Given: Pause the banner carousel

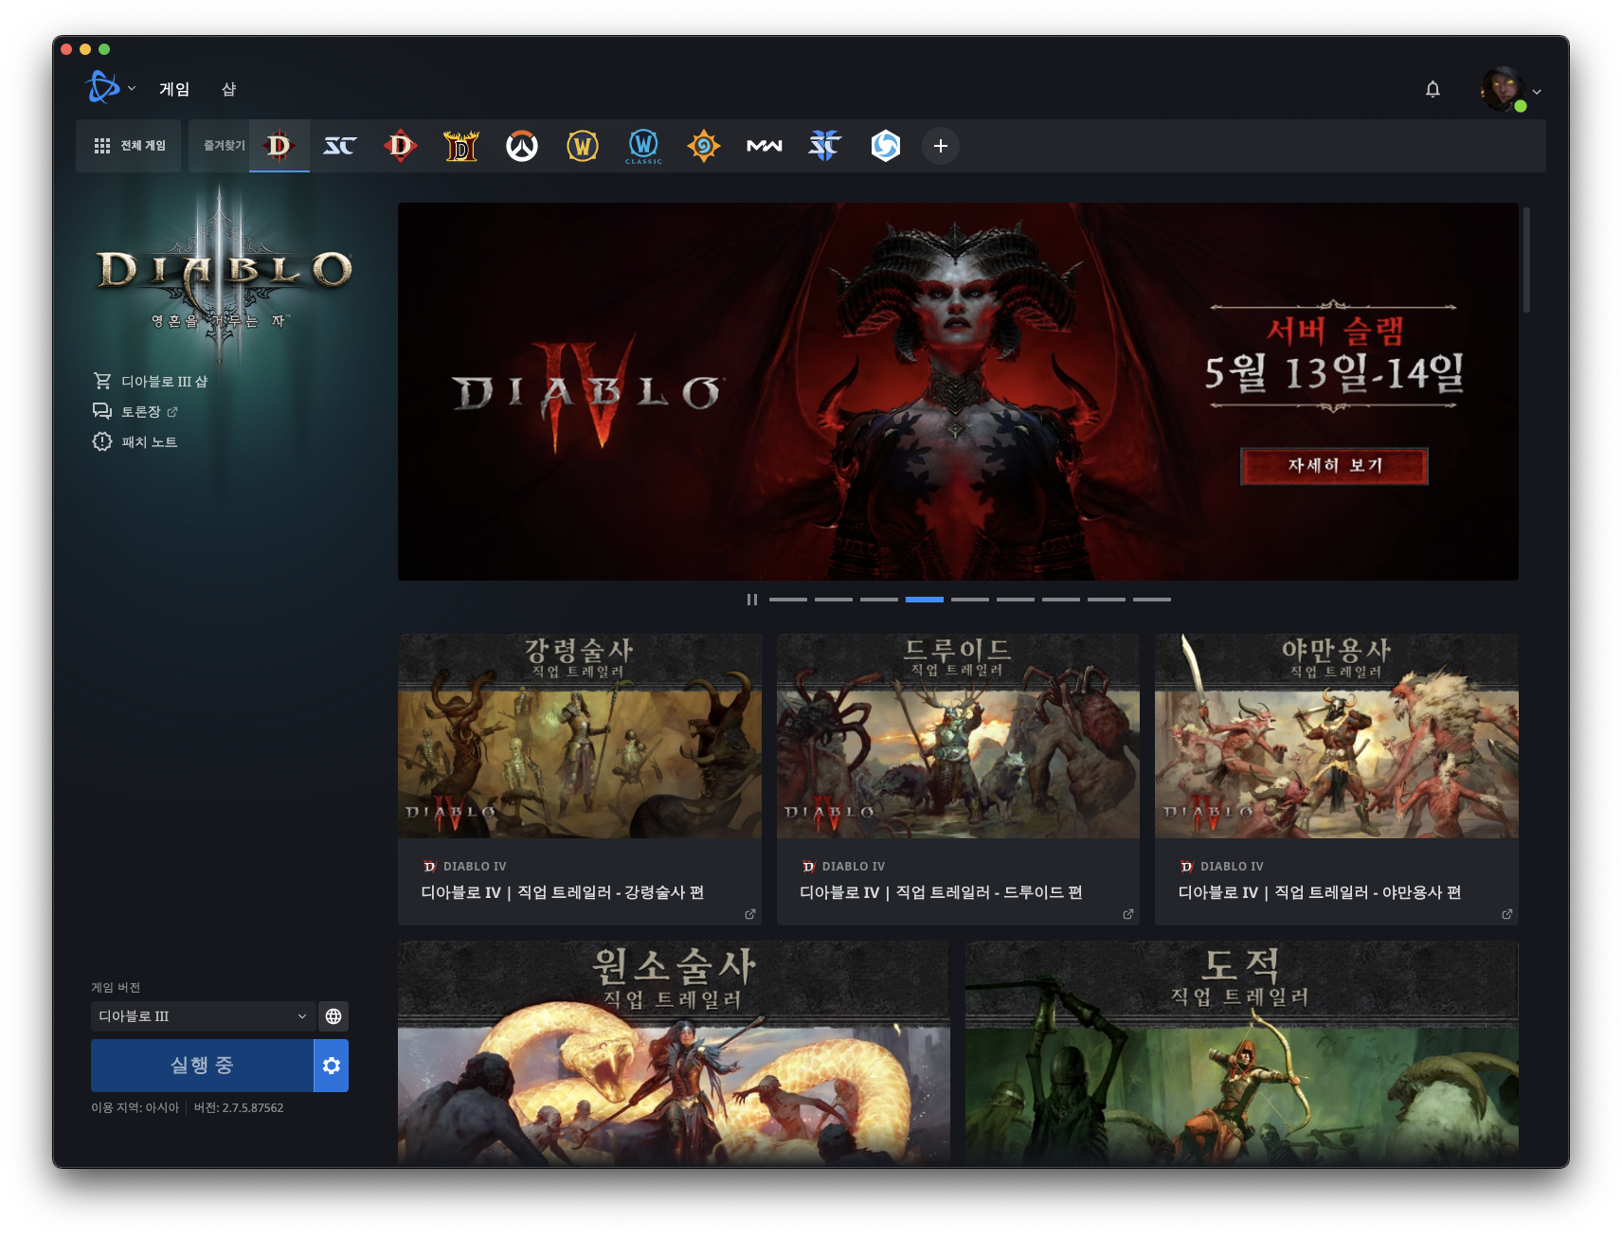Looking at the screenshot, I should (x=752, y=600).
